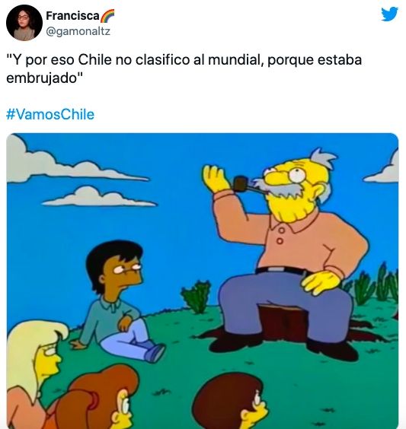Click the Twitter bird logo
Viewport: 406px width, 429px height.
coord(389,14)
